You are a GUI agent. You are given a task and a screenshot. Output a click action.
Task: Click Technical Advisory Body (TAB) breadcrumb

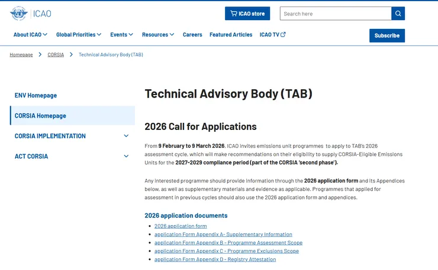111,55
